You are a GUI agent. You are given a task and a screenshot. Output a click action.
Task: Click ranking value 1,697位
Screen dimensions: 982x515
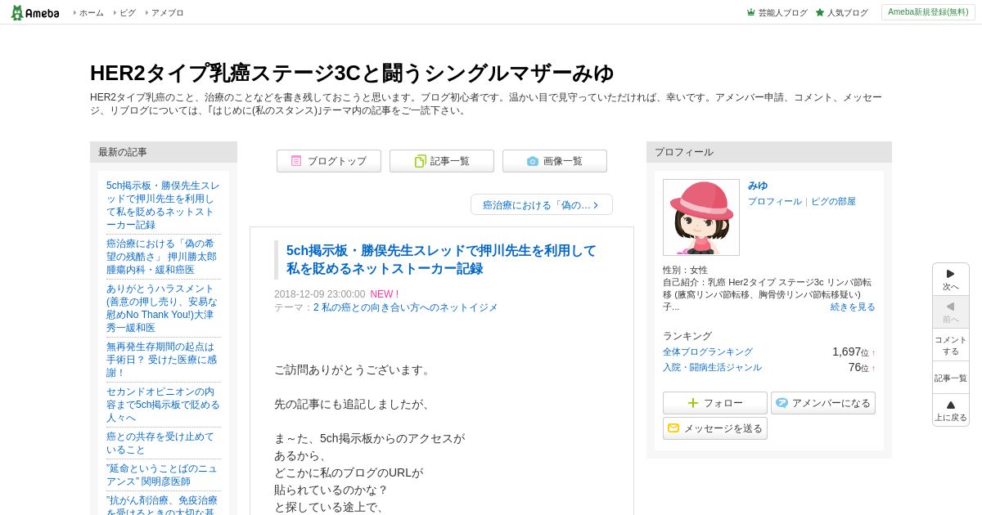(853, 352)
